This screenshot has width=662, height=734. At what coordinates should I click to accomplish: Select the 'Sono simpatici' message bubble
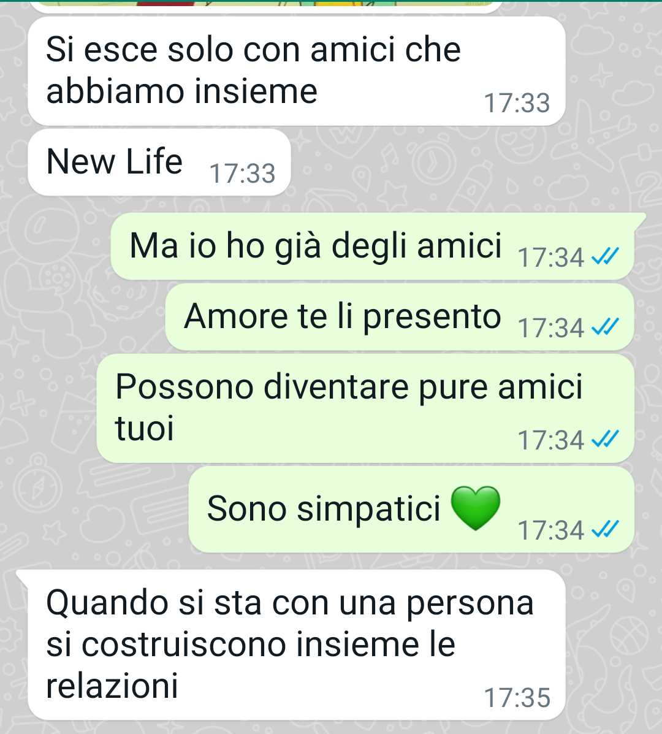pos(411,510)
